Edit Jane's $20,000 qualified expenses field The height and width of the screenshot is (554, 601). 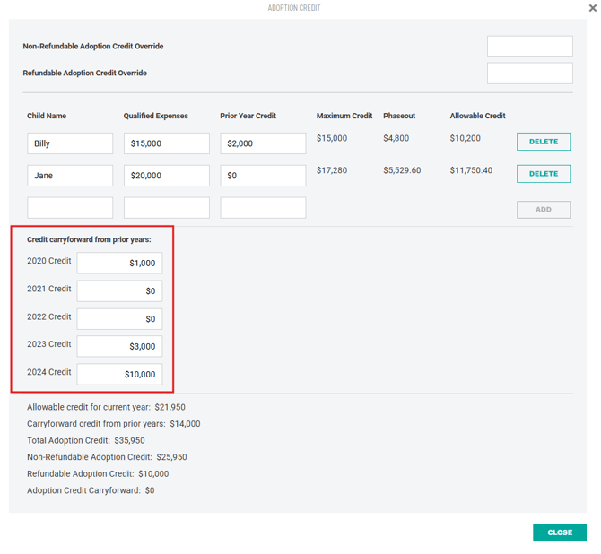(x=166, y=176)
